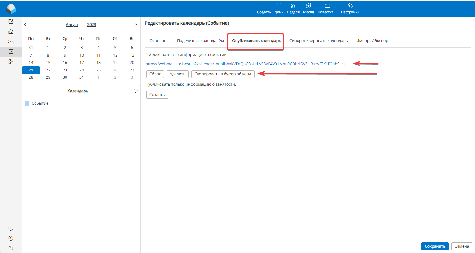This screenshot has height=253, width=475.
Task: Select the Событие calendar in list
Action: [81, 104]
